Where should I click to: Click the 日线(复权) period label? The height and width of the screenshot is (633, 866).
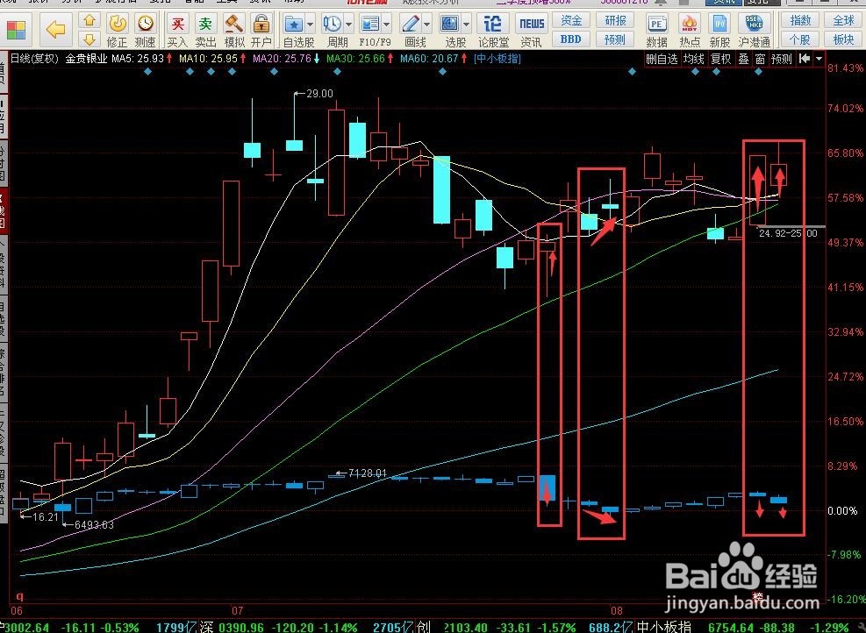point(34,58)
